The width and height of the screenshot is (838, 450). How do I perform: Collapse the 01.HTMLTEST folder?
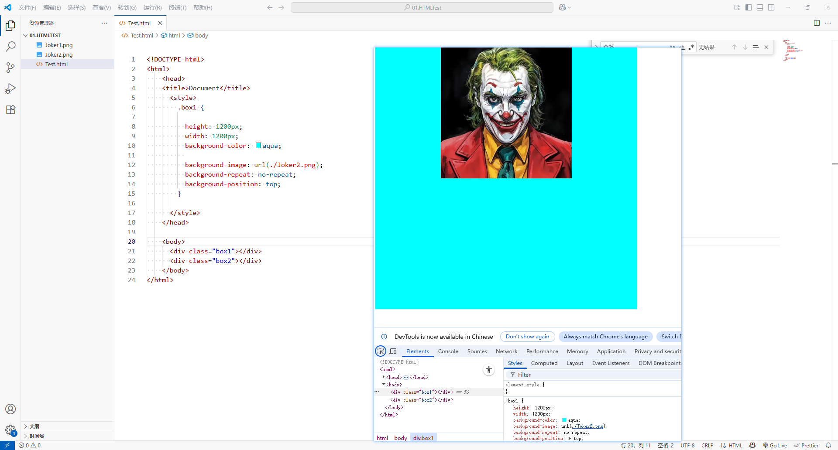coord(25,35)
